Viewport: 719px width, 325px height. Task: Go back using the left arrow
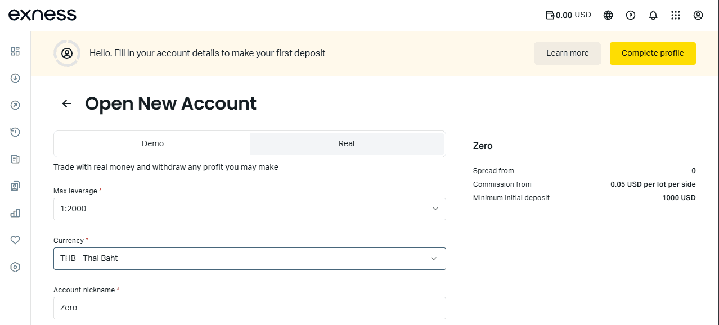coord(67,103)
